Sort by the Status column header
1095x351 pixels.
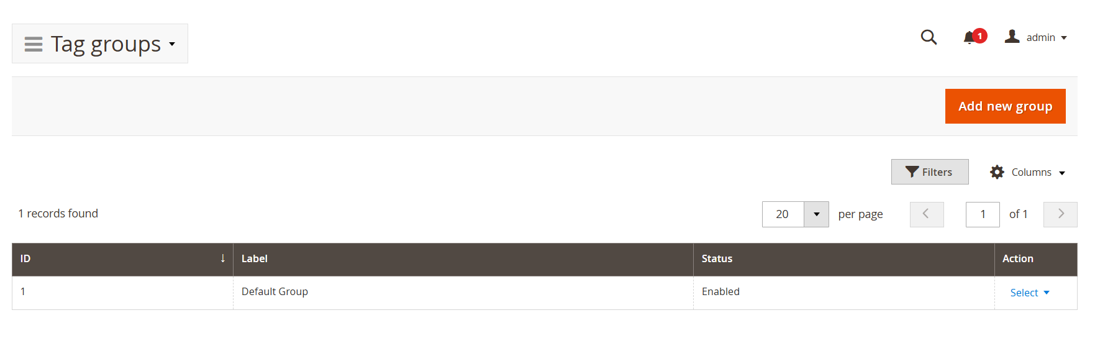tap(717, 259)
